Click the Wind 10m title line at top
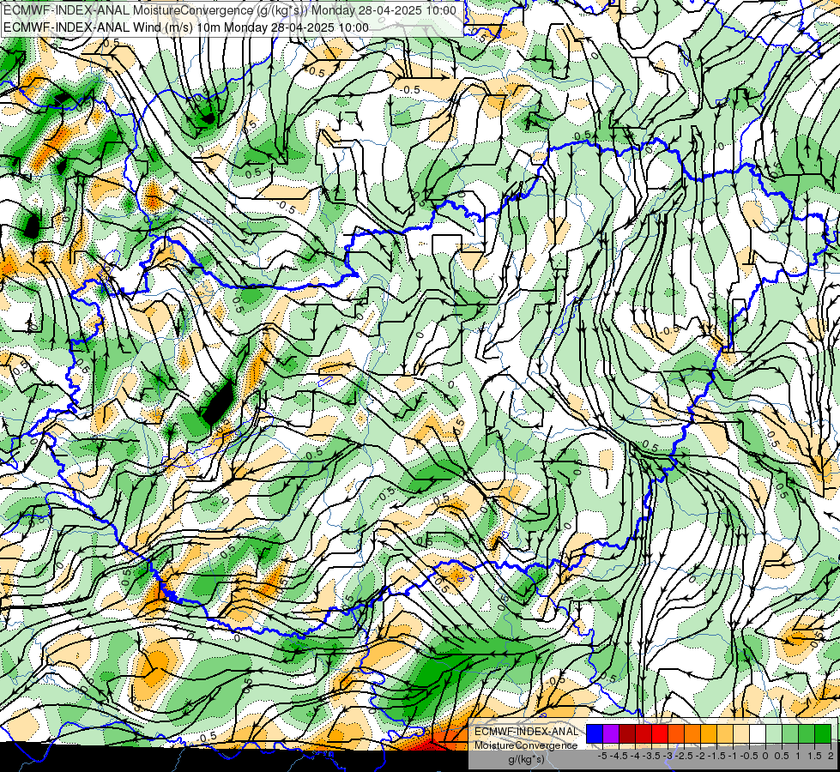 (x=186, y=27)
